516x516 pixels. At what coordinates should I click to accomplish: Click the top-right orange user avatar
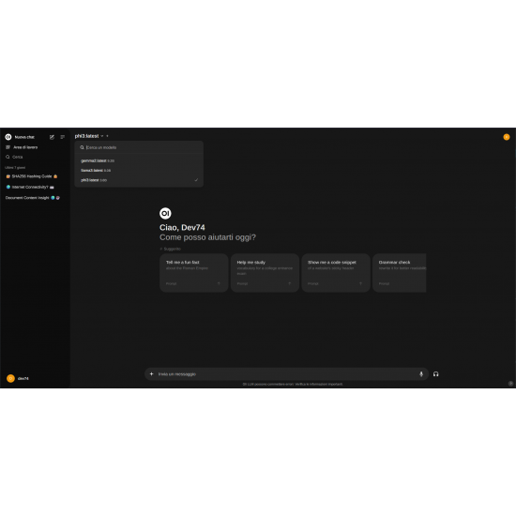coord(507,137)
